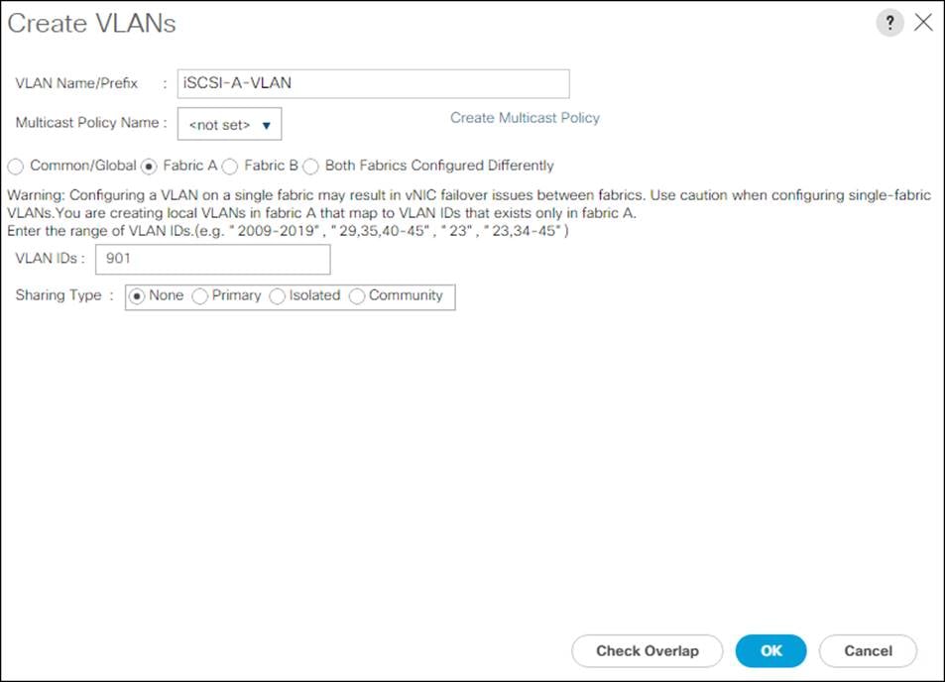
Task: Set Sharing Type to None
Action: click(137, 296)
